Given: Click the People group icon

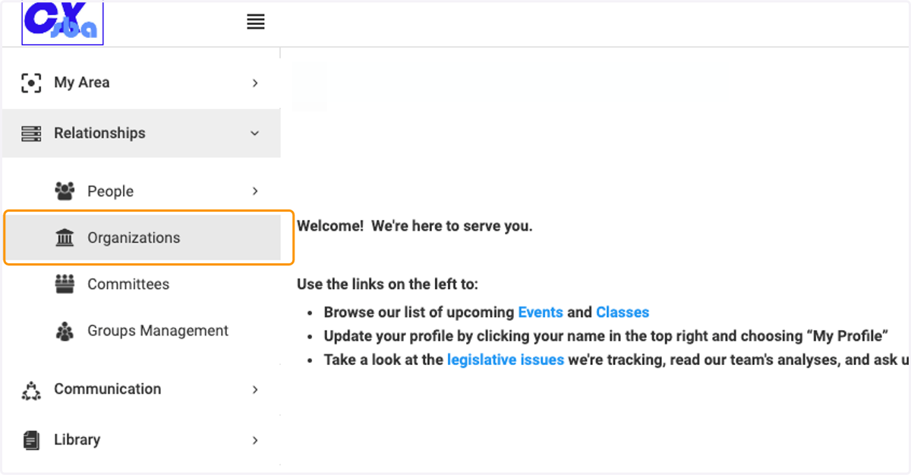Looking at the screenshot, I should click(65, 191).
